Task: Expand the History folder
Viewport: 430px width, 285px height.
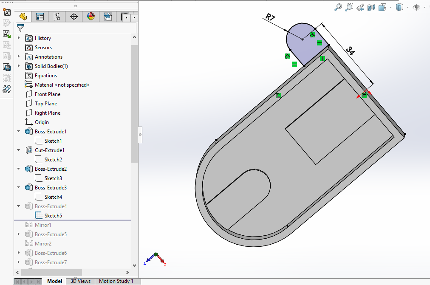Action: pyautogui.click(x=19, y=38)
